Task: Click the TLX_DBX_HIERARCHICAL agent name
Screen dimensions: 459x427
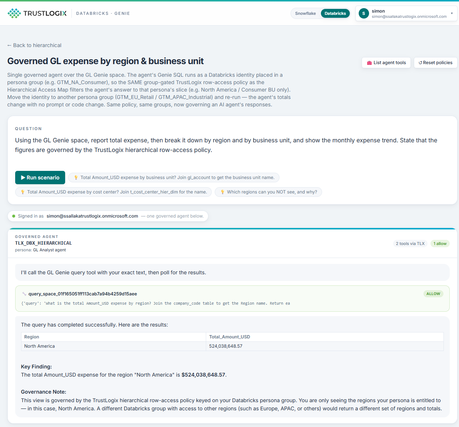Action: coord(43,243)
